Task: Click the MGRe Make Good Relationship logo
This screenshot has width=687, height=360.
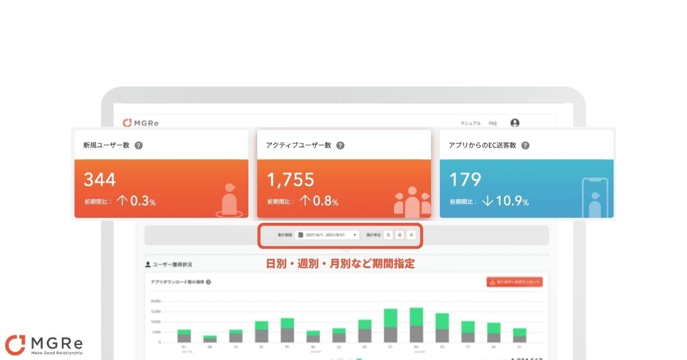Action: (x=44, y=345)
